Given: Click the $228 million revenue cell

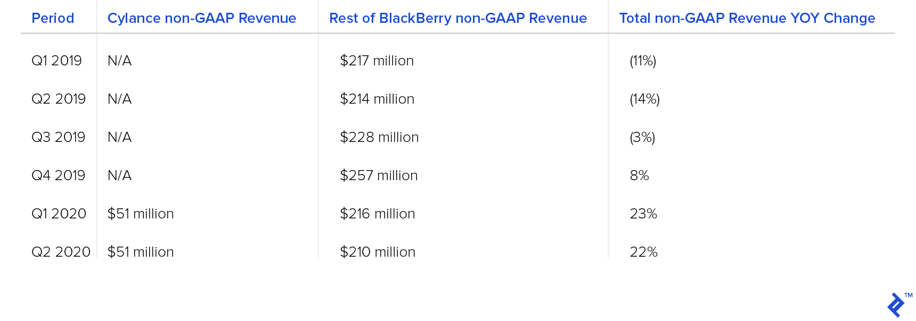Looking at the screenshot, I should click(x=379, y=137).
